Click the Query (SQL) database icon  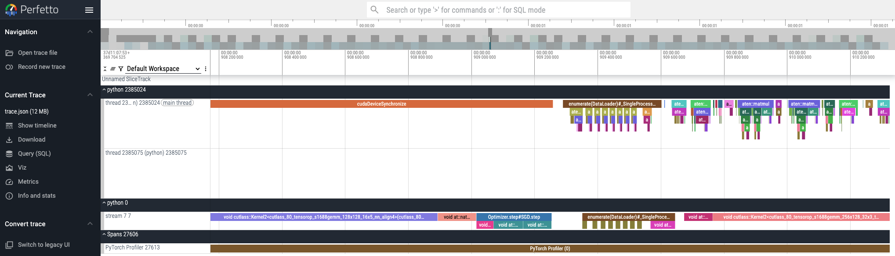click(x=9, y=153)
